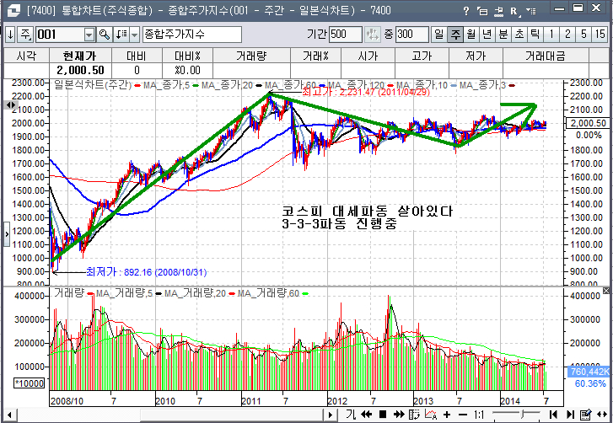Choose the 15 interval button
This screenshot has height=423, width=613.
pos(600,35)
